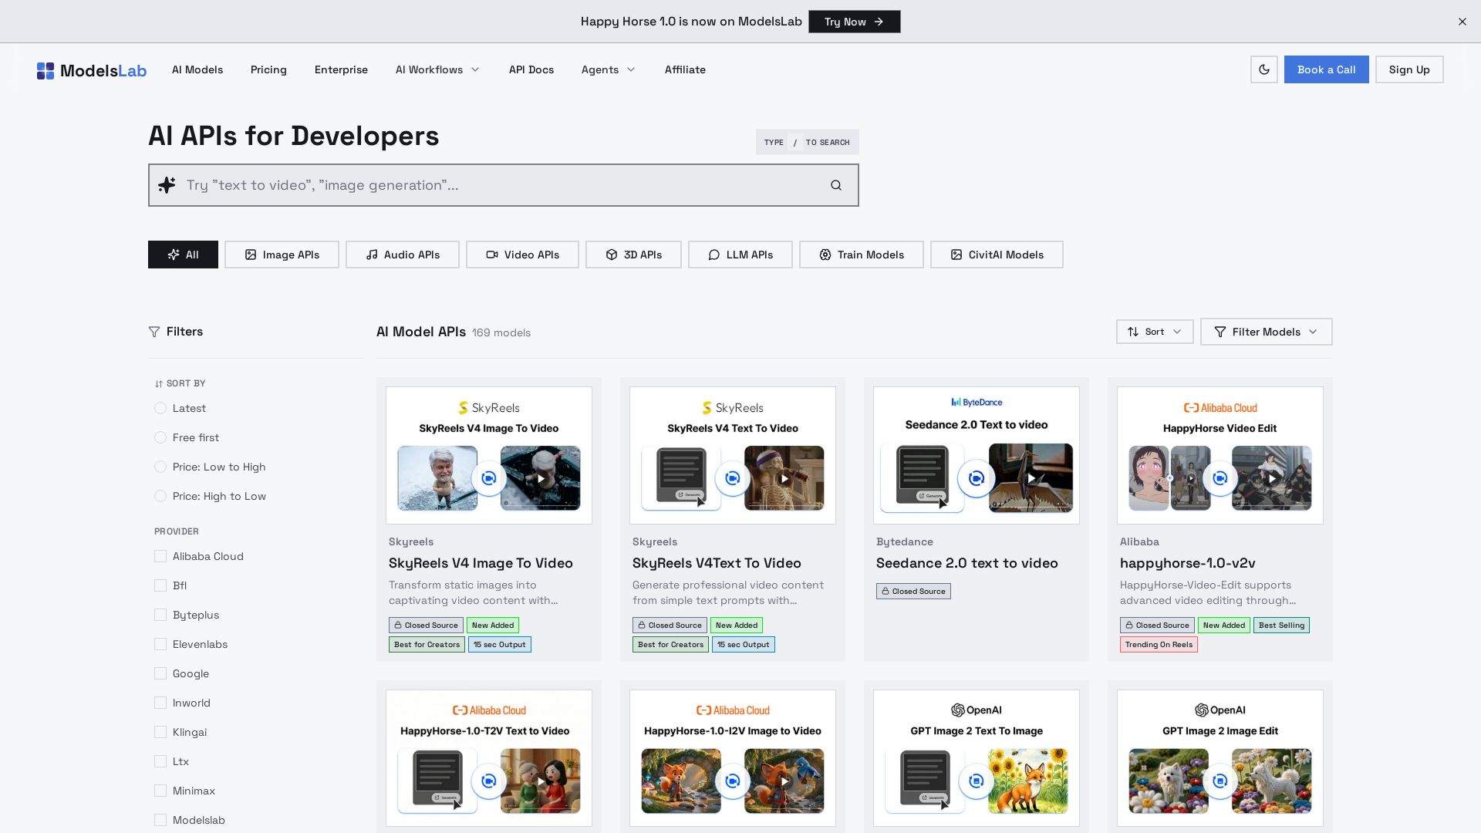Click SkyReels logo on Text To Video card

[x=733, y=408]
